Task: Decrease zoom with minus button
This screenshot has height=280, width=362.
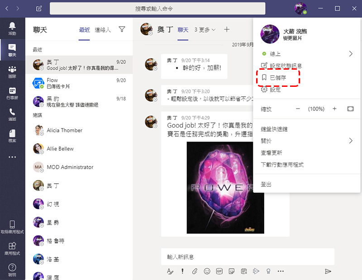Action: (x=298, y=109)
